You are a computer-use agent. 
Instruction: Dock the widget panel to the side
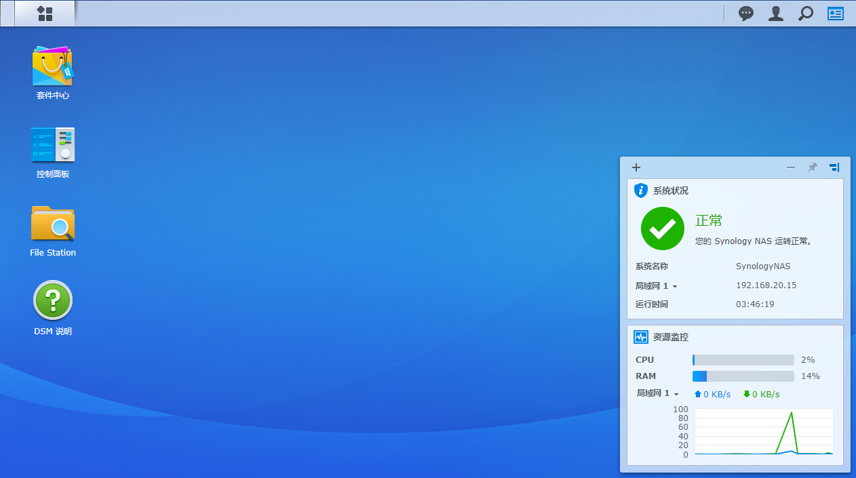coord(834,167)
